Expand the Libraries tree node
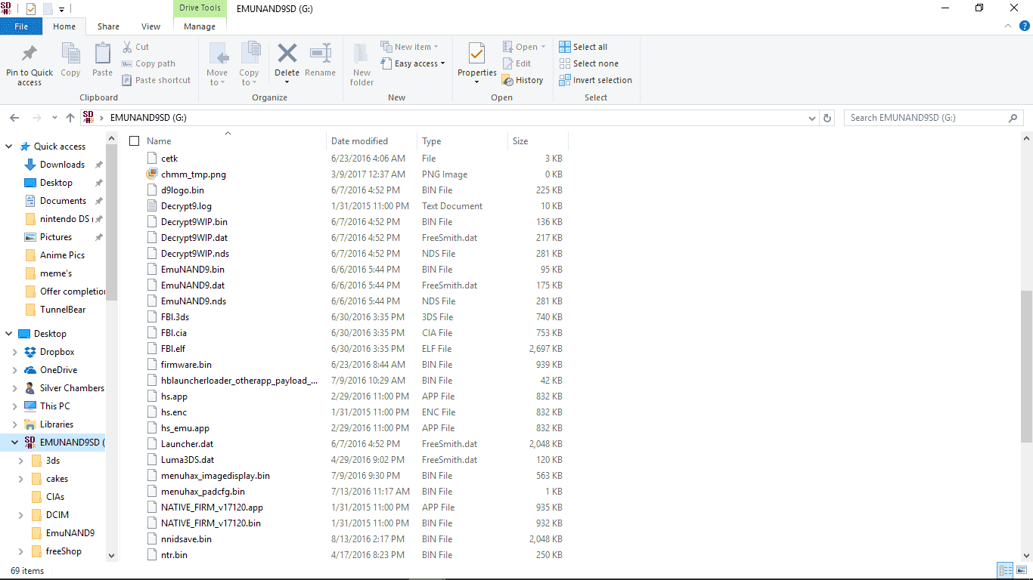This screenshot has height=580, width=1033. point(14,424)
